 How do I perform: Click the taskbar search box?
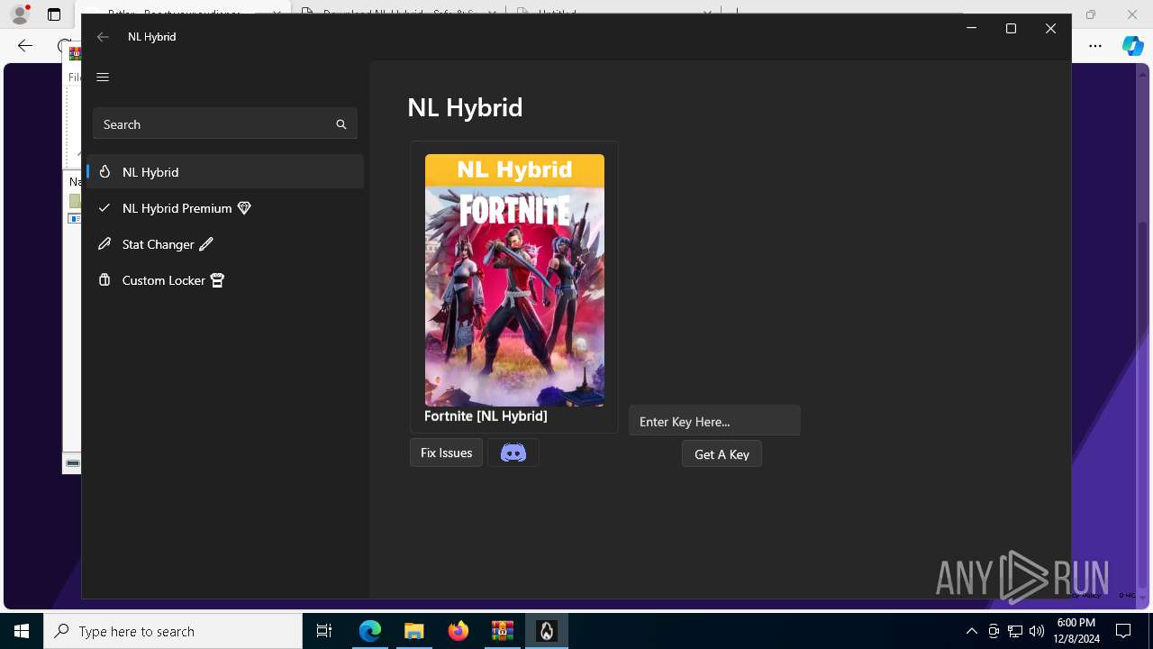point(173,631)
